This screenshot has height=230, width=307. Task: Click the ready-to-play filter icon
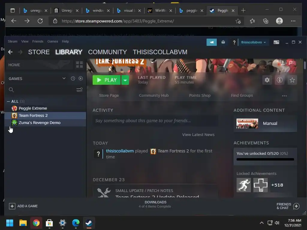point(80,78)
